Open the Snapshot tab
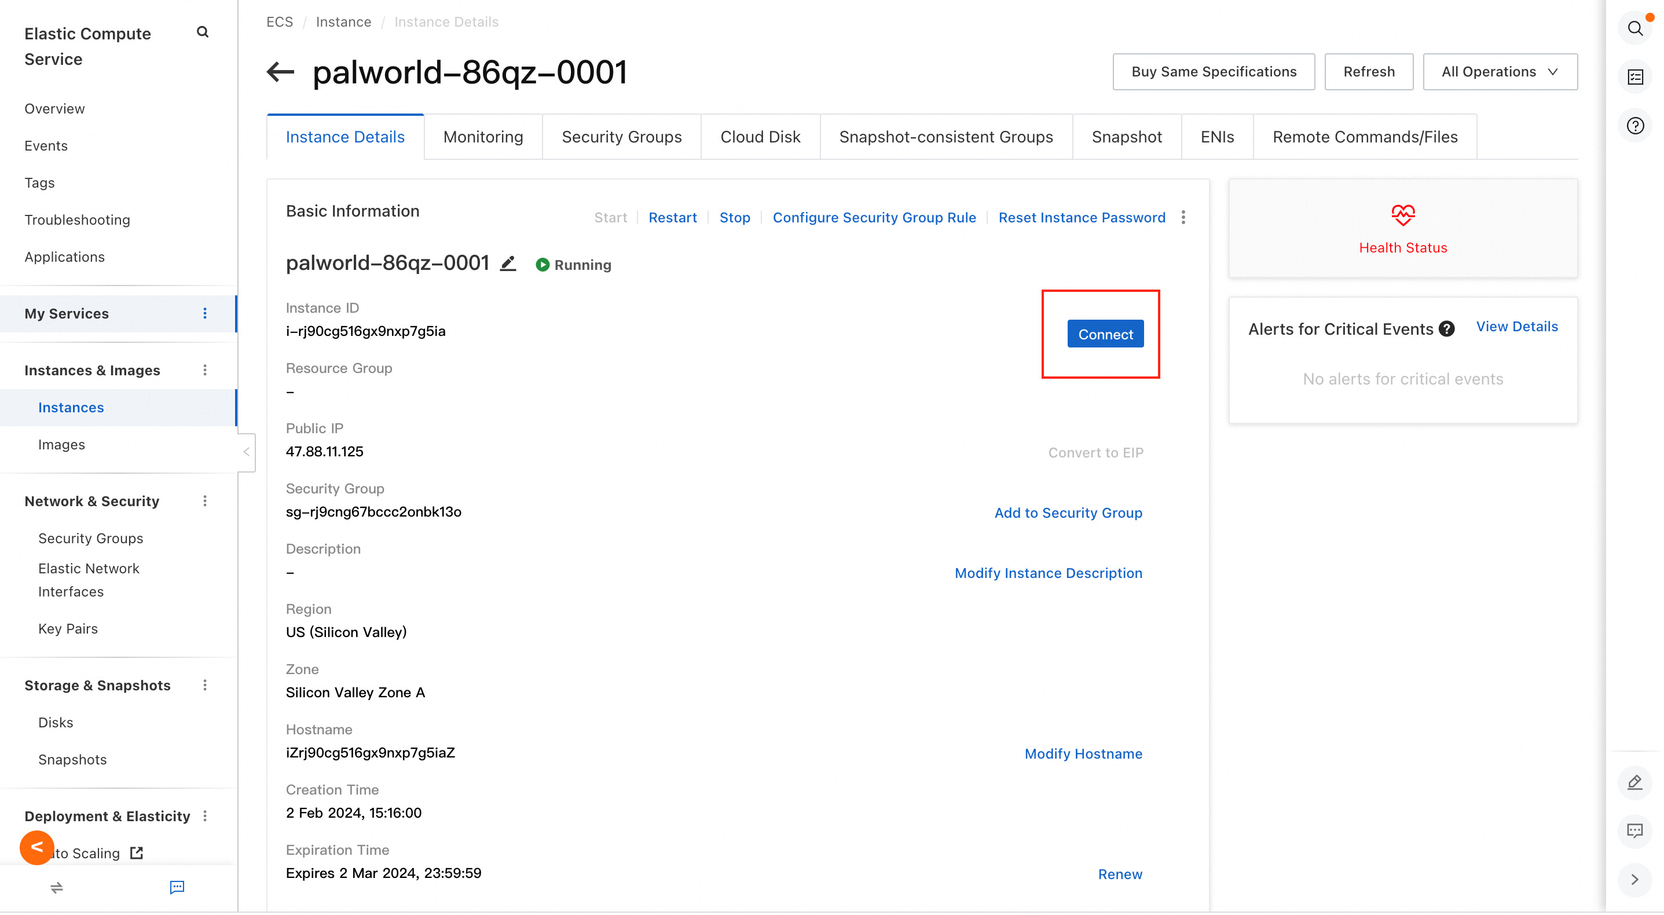Screen dimensions: 1664x915 pos(1127,137)
